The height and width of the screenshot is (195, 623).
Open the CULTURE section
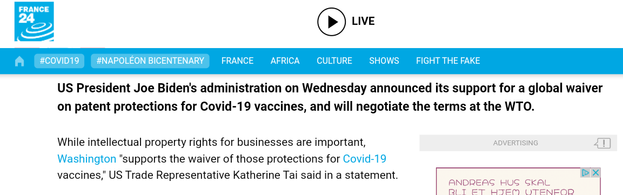[334, 60]
